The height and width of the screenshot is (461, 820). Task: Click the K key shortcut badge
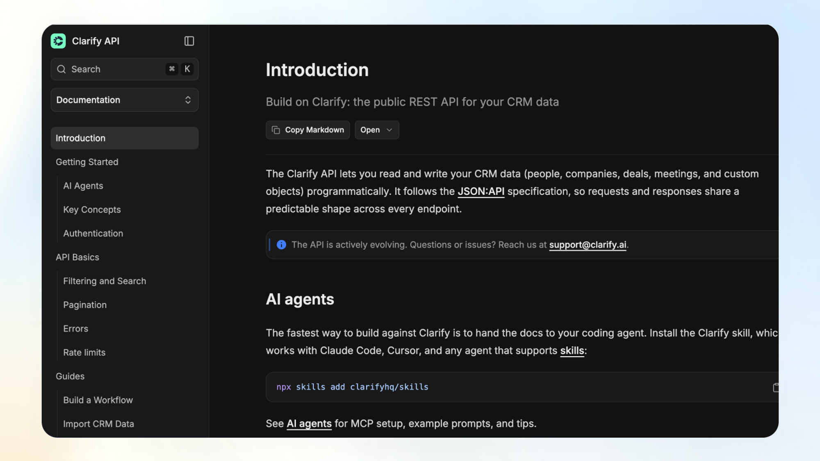tap(187, 69)
